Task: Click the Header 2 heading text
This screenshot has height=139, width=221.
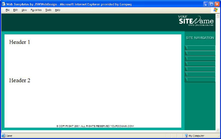Action: 20,81
